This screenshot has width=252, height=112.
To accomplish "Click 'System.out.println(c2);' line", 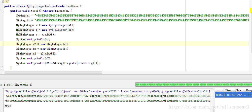I will (34, 58).
